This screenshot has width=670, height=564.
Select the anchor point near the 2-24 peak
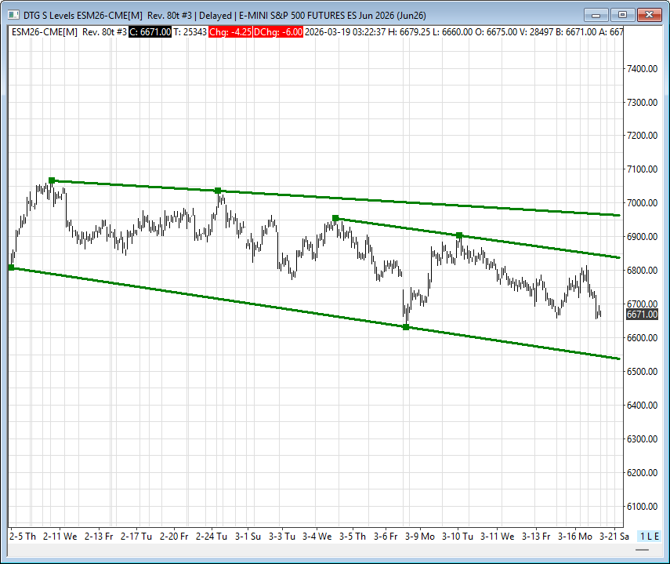coord(218,191)
